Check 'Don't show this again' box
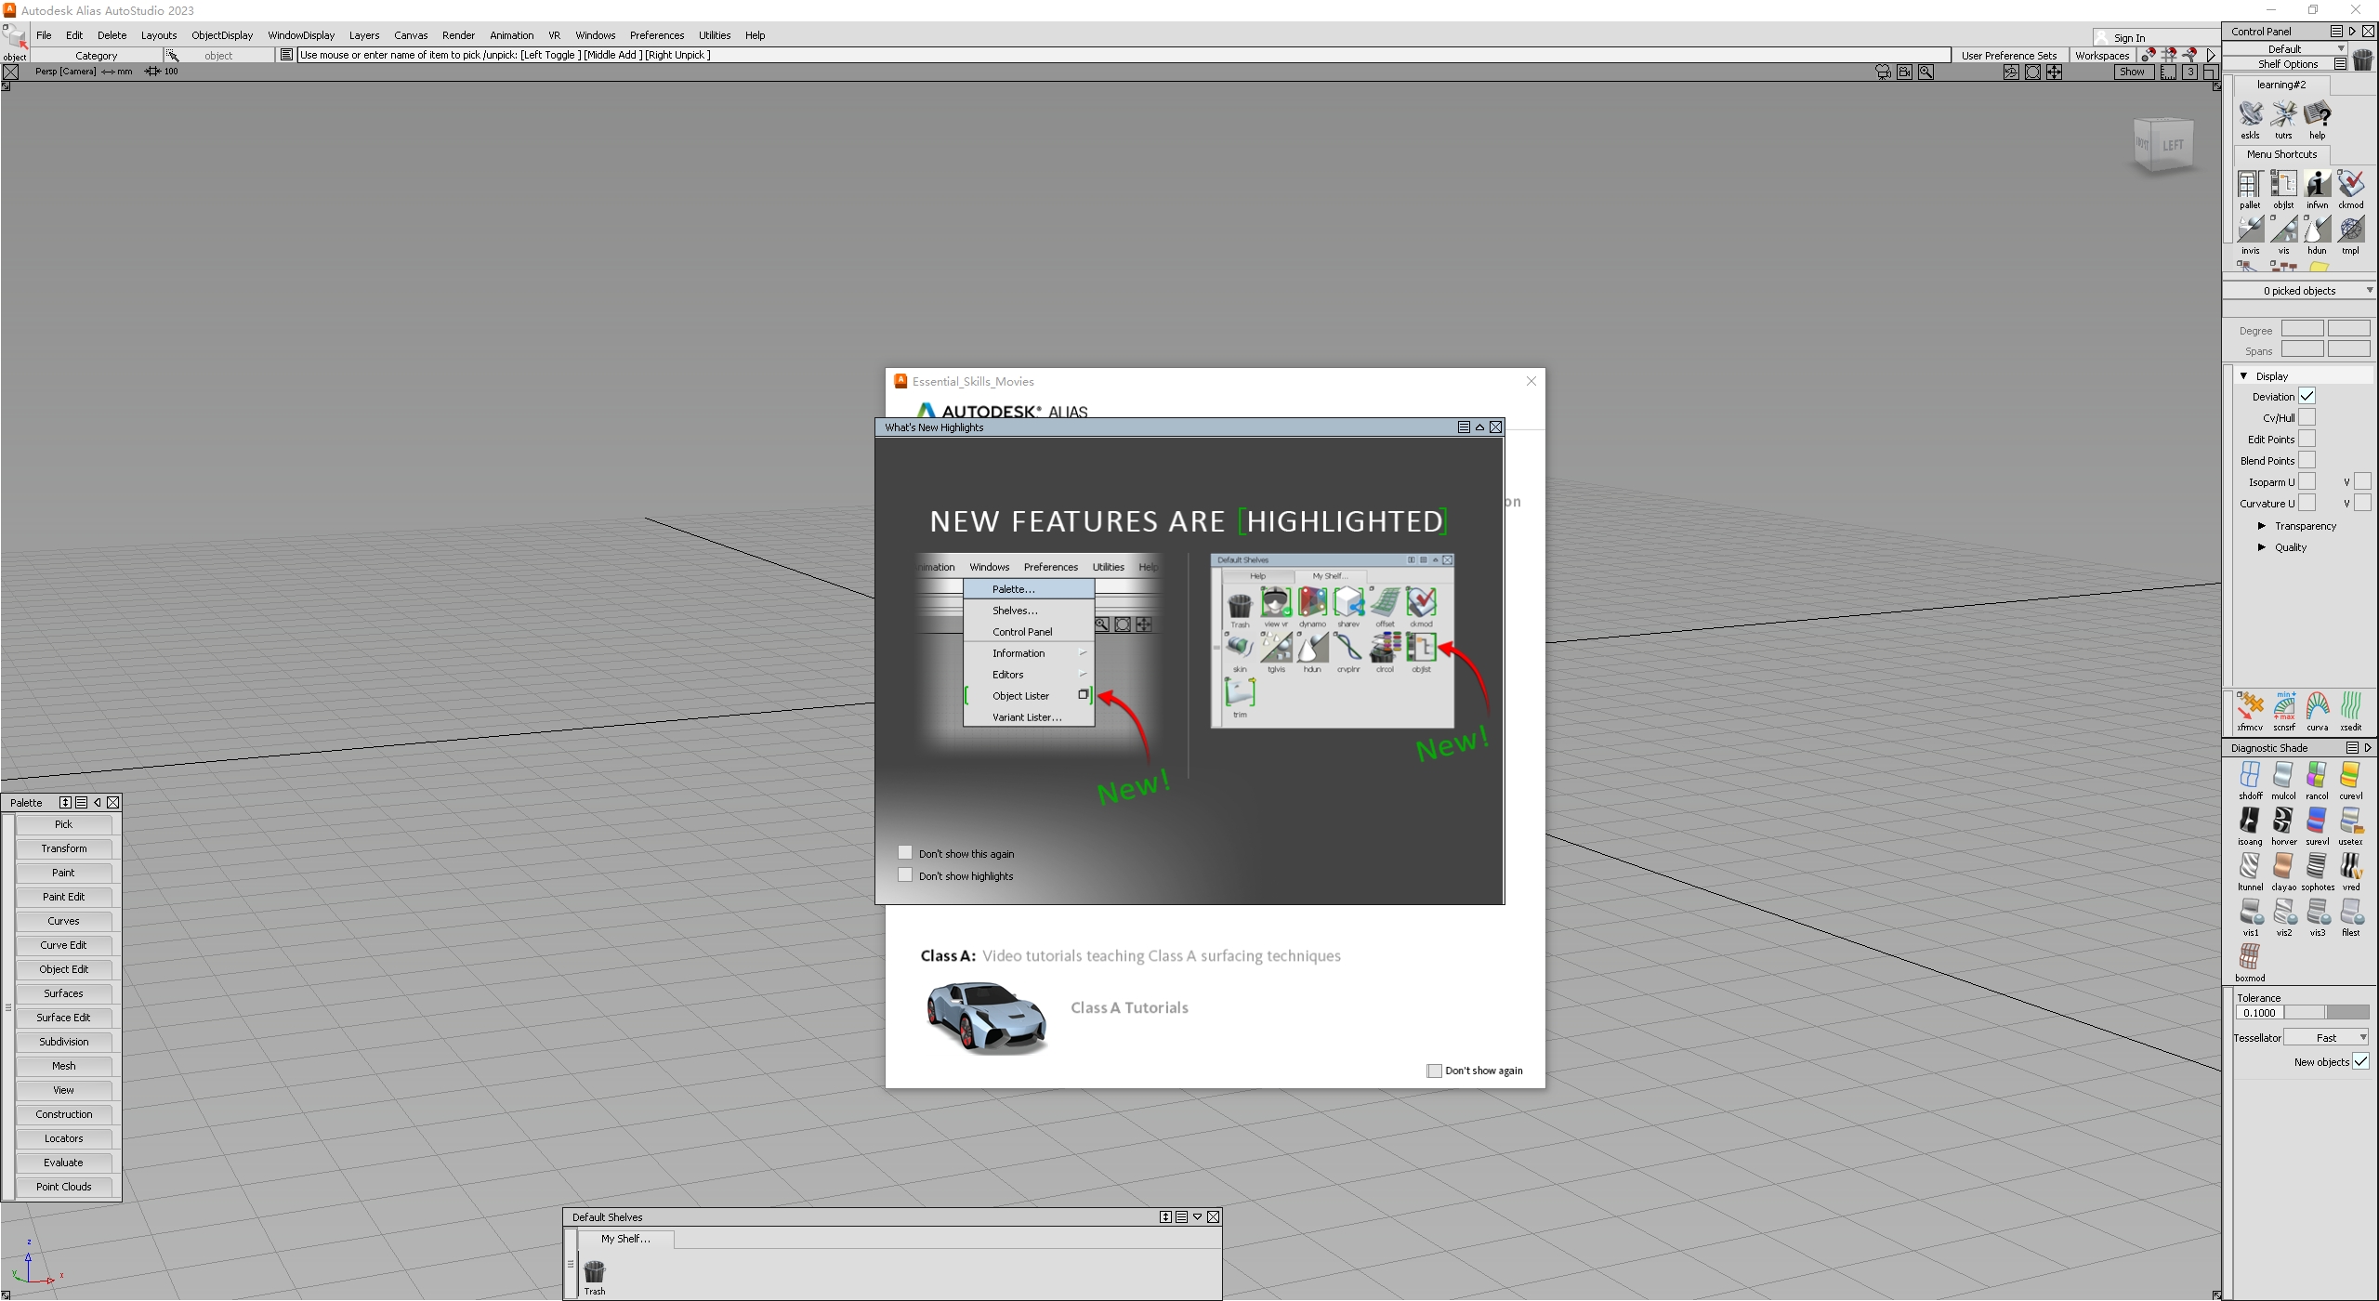2379x1301 pixels. 905,852
